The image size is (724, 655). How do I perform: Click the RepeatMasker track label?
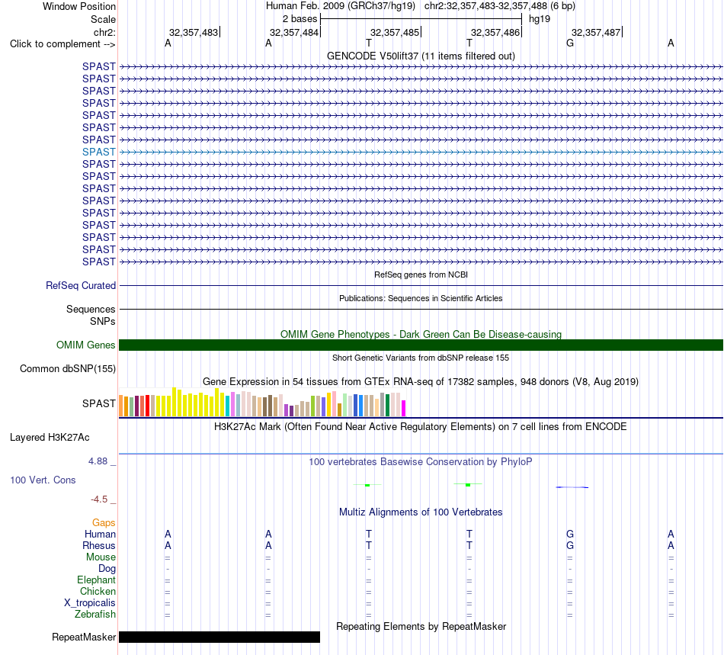[x=84, y=637]
